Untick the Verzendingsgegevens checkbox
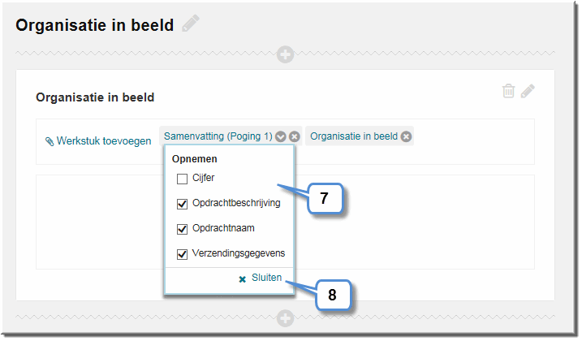Image resolution: width=582 pixels, height=341 pixels. (x=182, y=254)
